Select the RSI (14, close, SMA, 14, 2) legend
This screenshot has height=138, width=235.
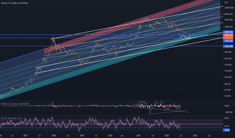(x=12, y=118)
